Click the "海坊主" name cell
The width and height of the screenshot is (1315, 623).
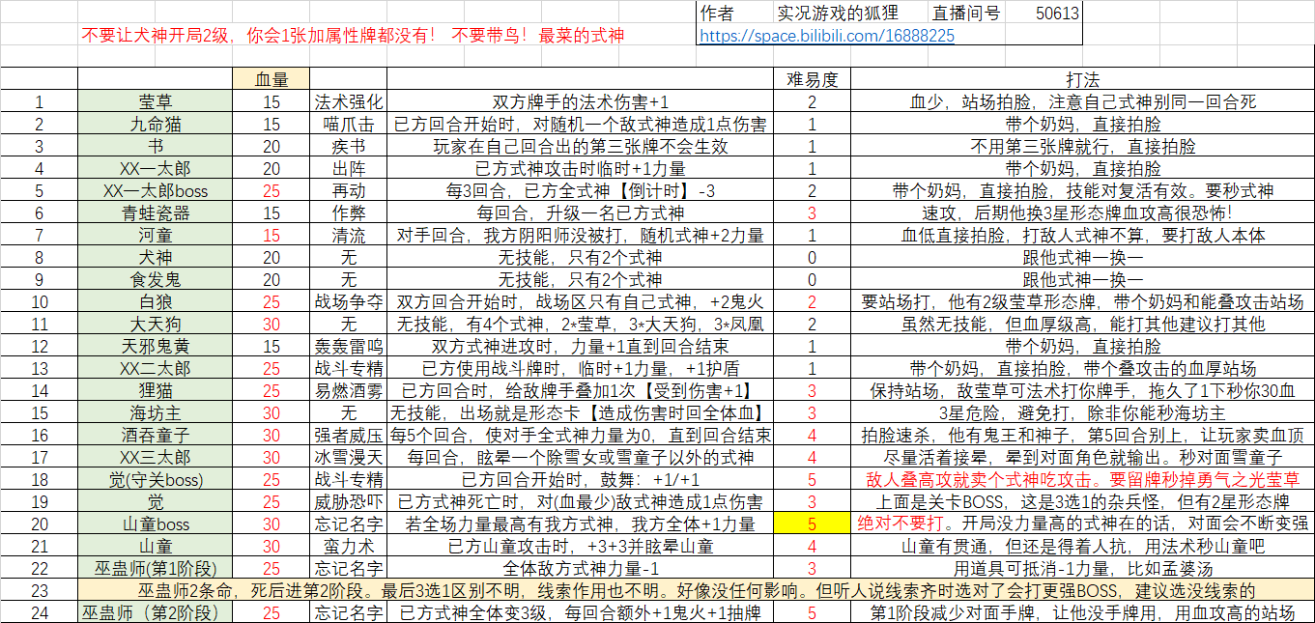click(x=156, y=412)
